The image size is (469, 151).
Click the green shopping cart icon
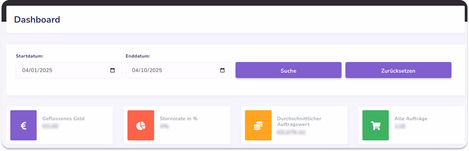(376, 125)
